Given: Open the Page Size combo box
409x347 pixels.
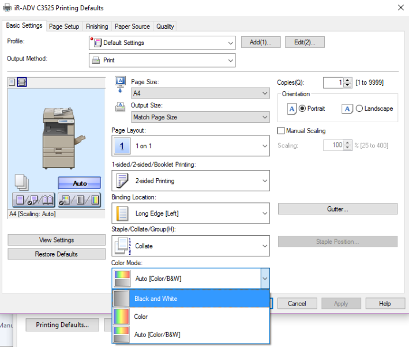Looking at the screenshot, I should coord(200,93).
